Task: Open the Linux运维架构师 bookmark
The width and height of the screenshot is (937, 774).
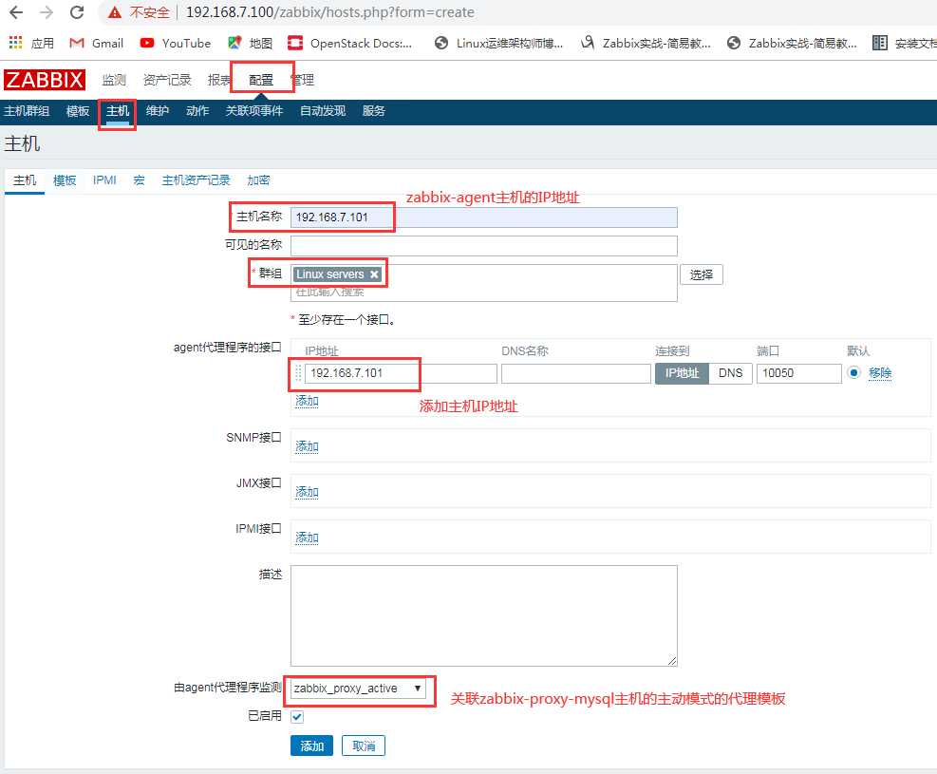Action: (499, 43)
